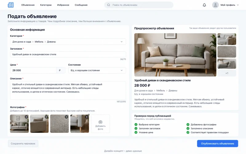
Task: Remove the first sofa photo
Action: (26, 117)
